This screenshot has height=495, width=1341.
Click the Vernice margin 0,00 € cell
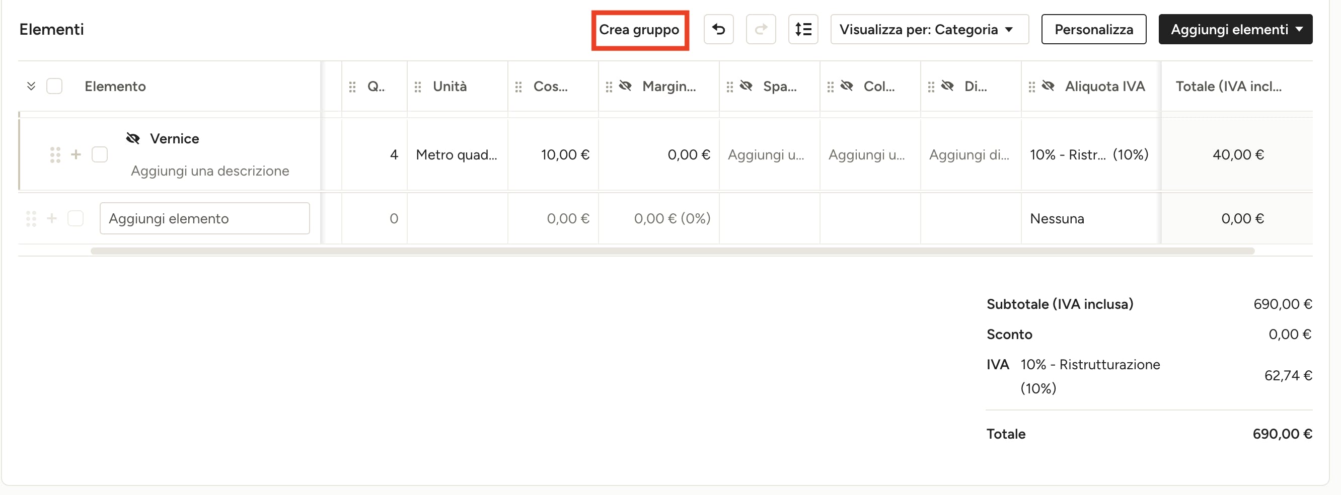pyautogui.click(x=658, y=154)
